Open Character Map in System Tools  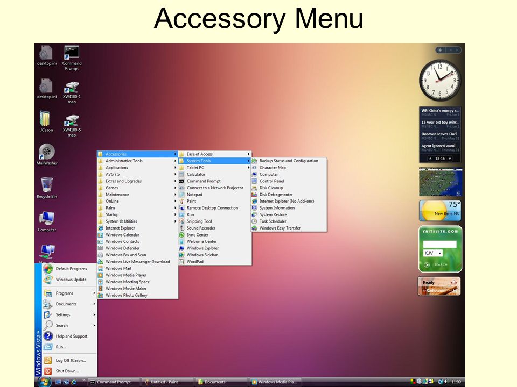(x=289, y=168)
